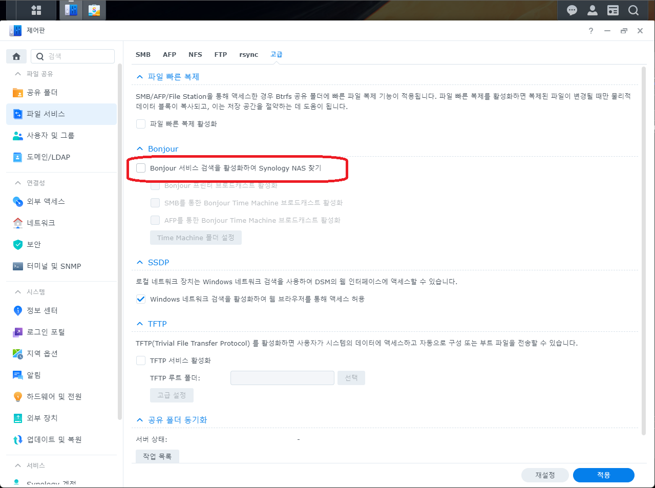
Task: Open 정보 센터 icon
Action: pos(18,311)
